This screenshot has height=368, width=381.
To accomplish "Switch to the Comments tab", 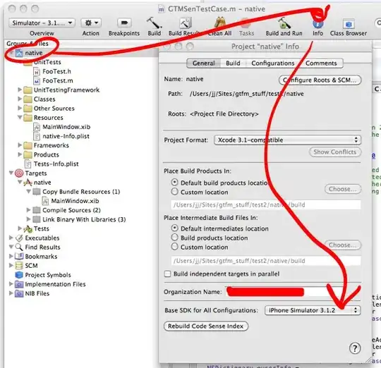I will (321, 63).
